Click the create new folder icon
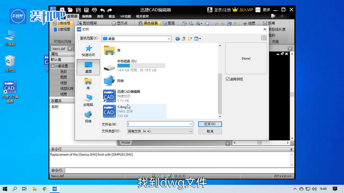 click(190, 39)
